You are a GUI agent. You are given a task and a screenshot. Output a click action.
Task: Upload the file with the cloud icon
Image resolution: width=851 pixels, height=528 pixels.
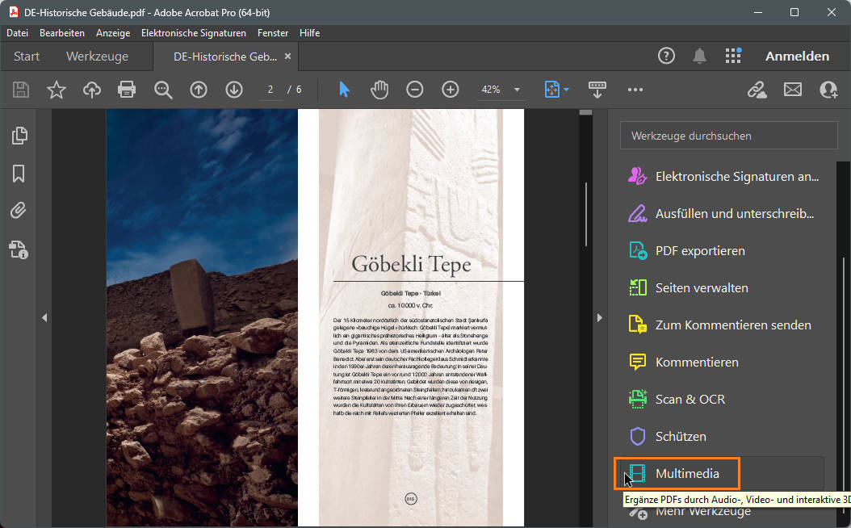[92, 90]
